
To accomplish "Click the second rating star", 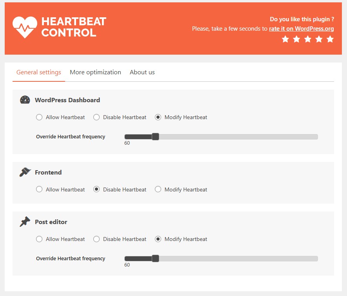I will [x=296, y=39].
